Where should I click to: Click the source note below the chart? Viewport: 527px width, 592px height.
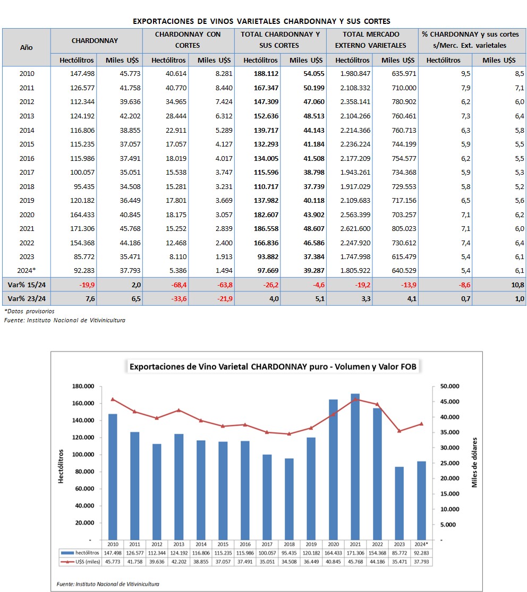coord(108,584)
